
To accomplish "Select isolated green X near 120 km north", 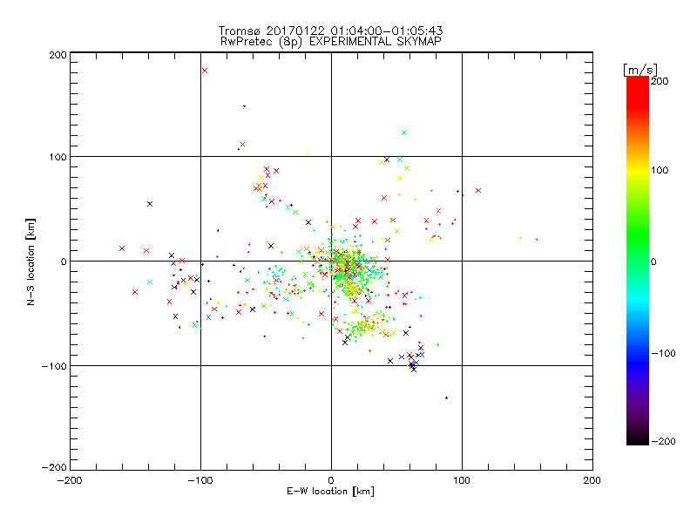I will 404,132.
